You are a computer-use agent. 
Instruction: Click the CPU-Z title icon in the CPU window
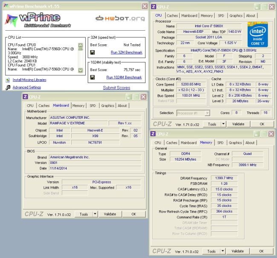click(153, 7)
